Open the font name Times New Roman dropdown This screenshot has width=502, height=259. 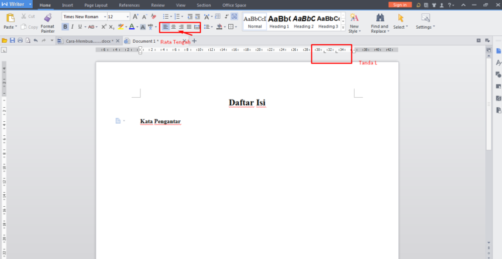[x=105, y=17]
